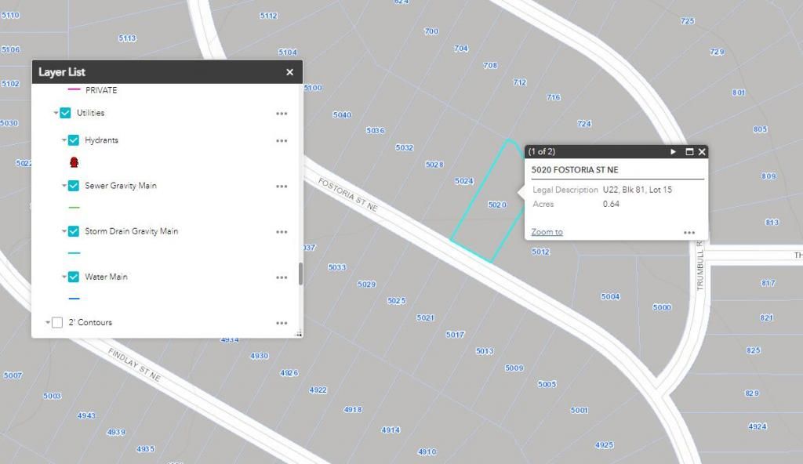The height and width of the screenshot is (464, 803).
Task: Toggle the Hydrants layer visibility
Action: coord(74,140)
